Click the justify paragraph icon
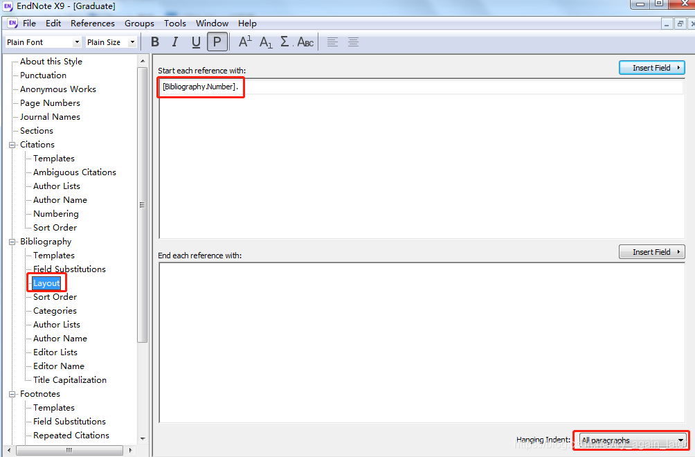 click(353, 42)
